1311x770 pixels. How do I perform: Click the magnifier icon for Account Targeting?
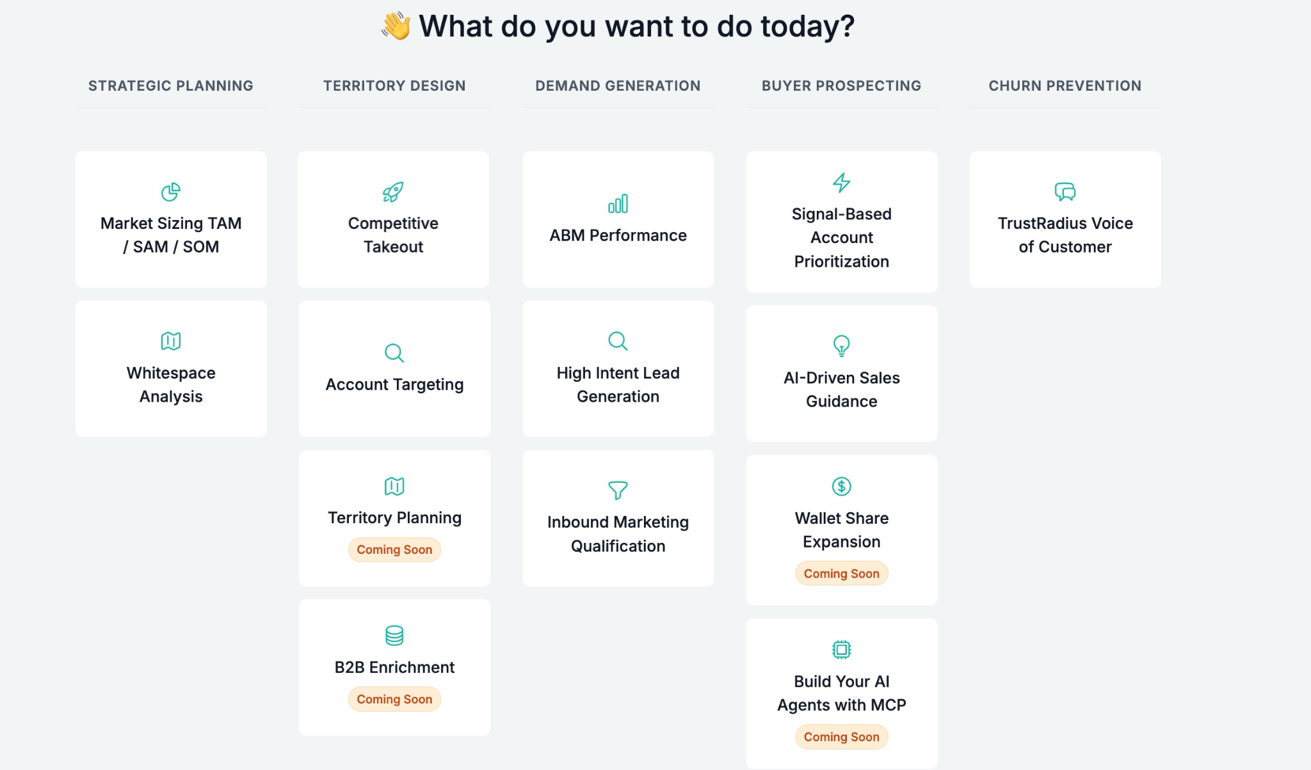coord(394,353)
